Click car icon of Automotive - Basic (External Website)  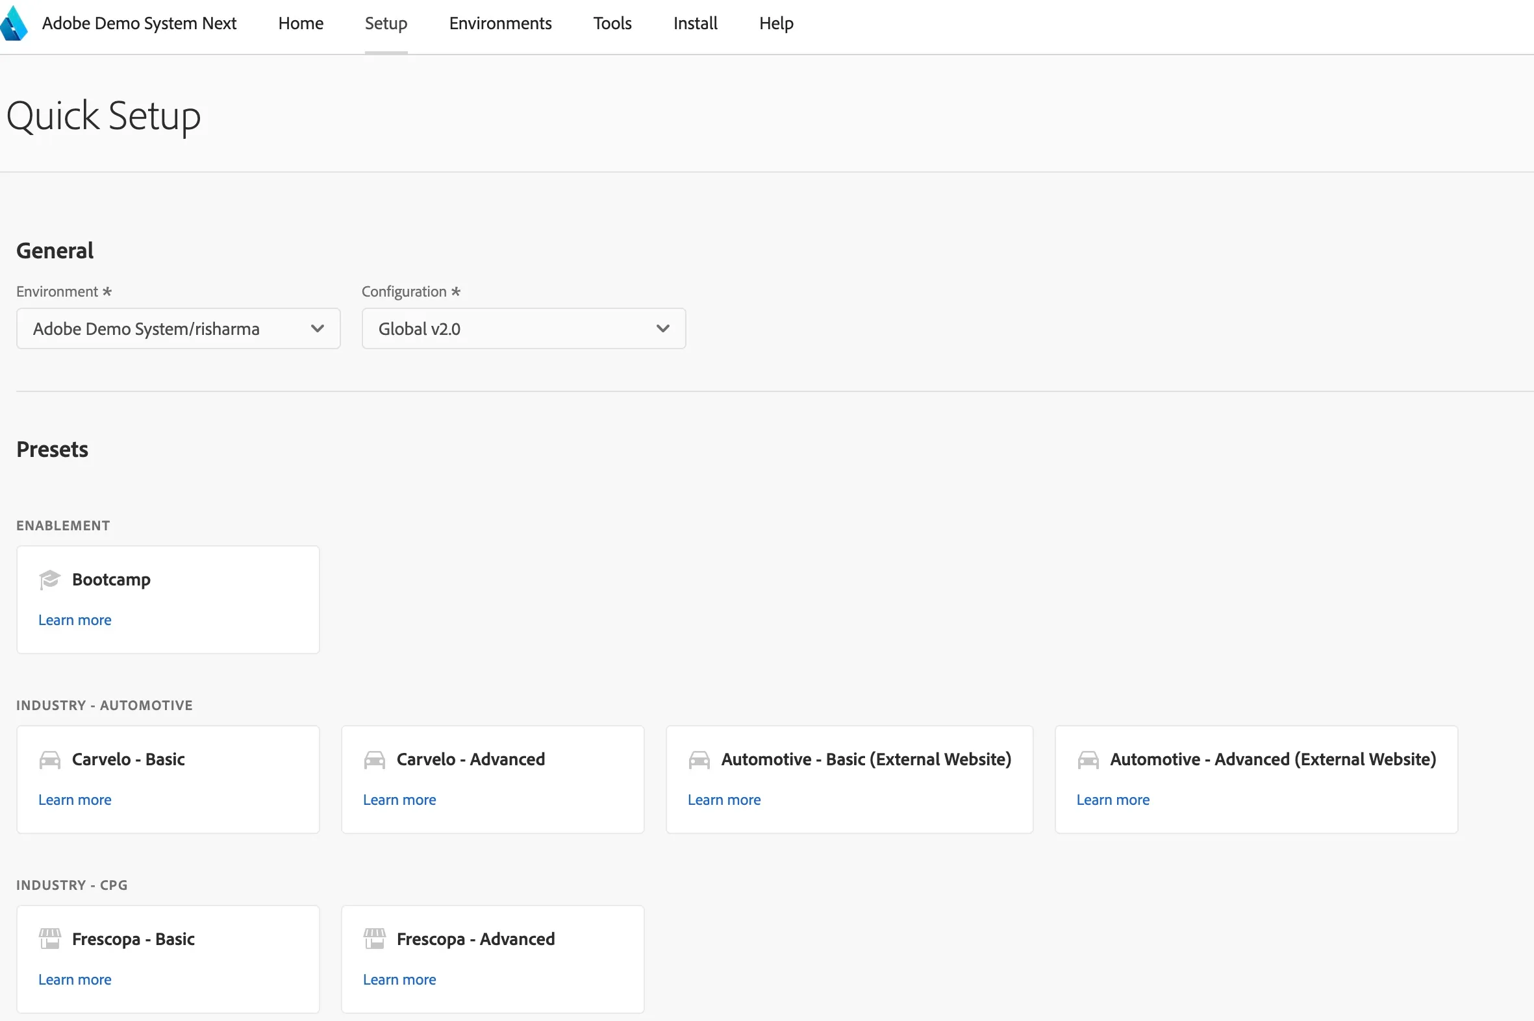[x=699, y=759]
